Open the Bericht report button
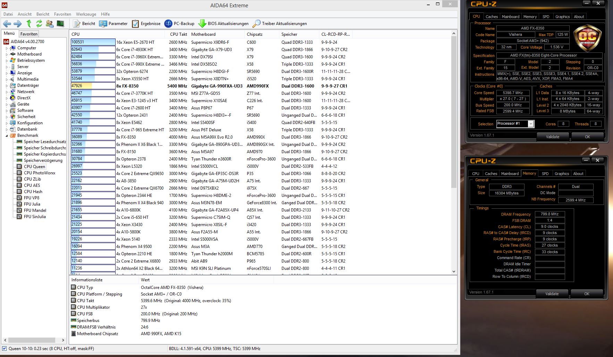The width and height of the screenshot is (613, 357). [84, 24]
